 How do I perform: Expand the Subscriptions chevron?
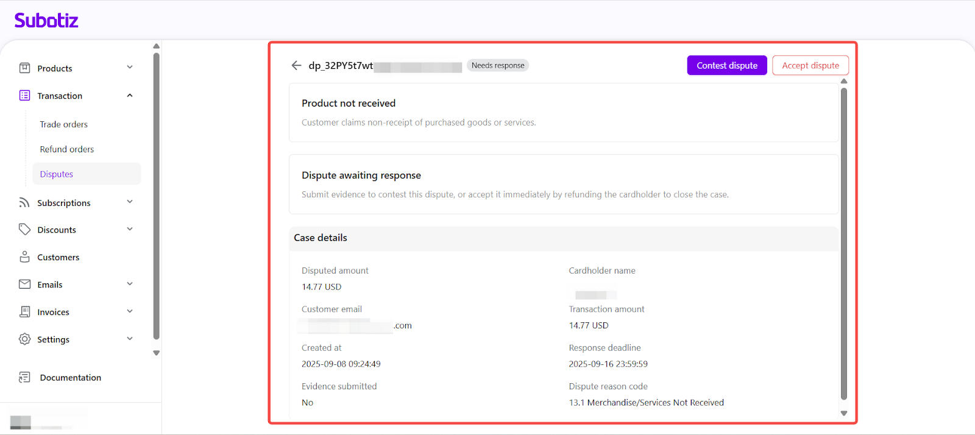point(130,202)
